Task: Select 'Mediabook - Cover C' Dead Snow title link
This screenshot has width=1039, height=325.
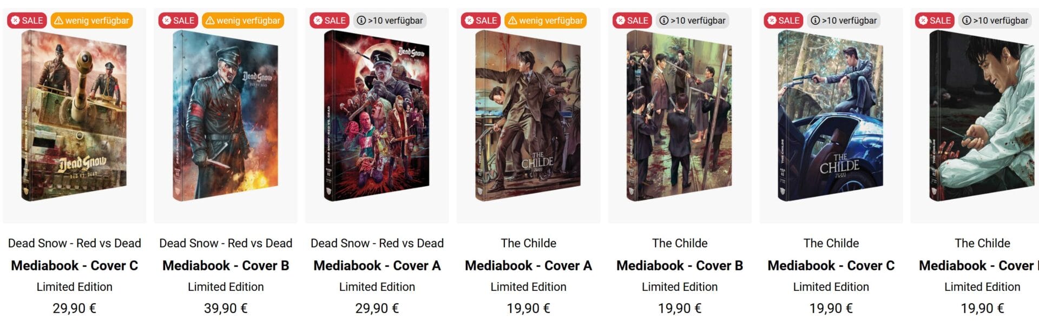Action: coord(75,266)
